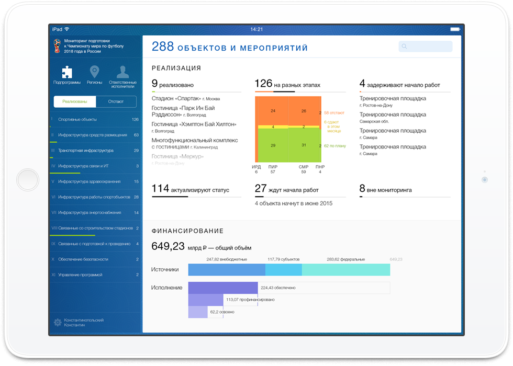Screen dimensions: 513x366
Task: Switch the toggle to Отстают
Action: pos(116,101)
